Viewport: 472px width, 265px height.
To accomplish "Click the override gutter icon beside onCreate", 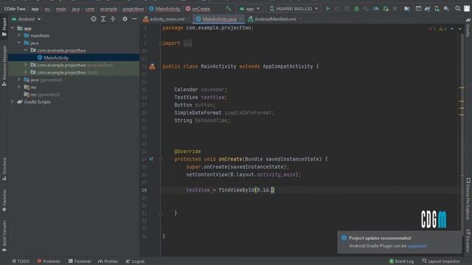I will pos(151,159).
